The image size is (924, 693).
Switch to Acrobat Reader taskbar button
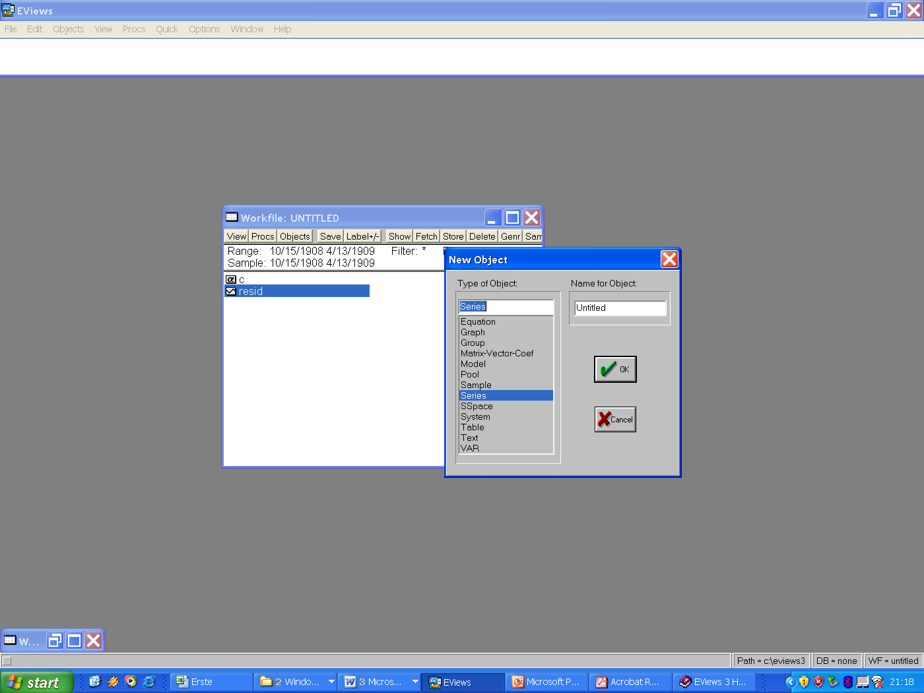630,682
